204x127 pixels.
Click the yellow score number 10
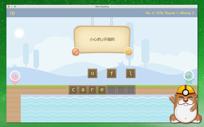tap(12, 13)
